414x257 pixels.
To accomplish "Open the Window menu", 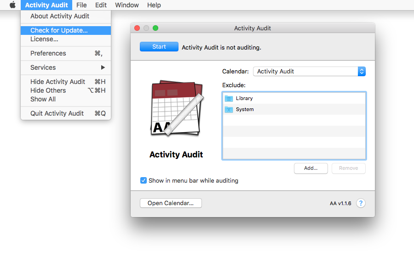I will [x=127, y=5].
